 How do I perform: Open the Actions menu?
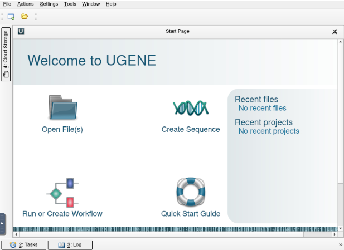pos(26,4)
